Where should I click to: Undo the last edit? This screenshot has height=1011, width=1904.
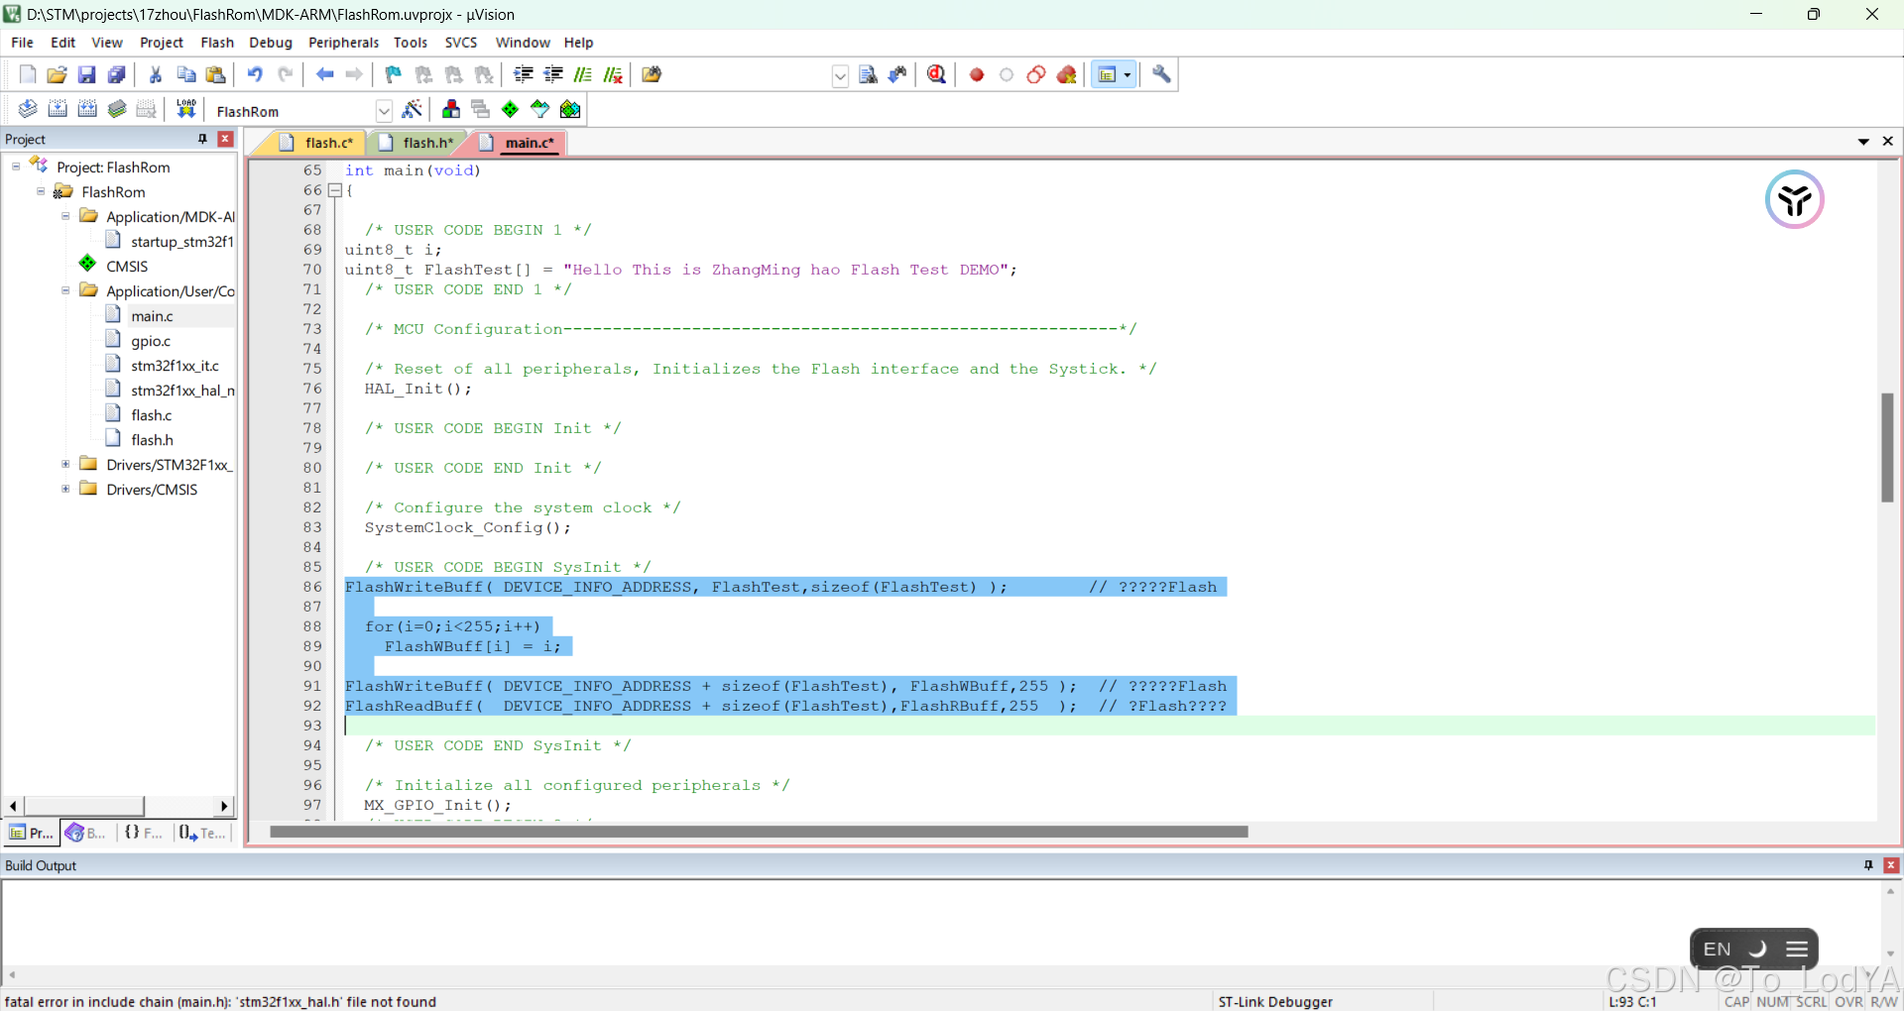[x=255, y=74]
